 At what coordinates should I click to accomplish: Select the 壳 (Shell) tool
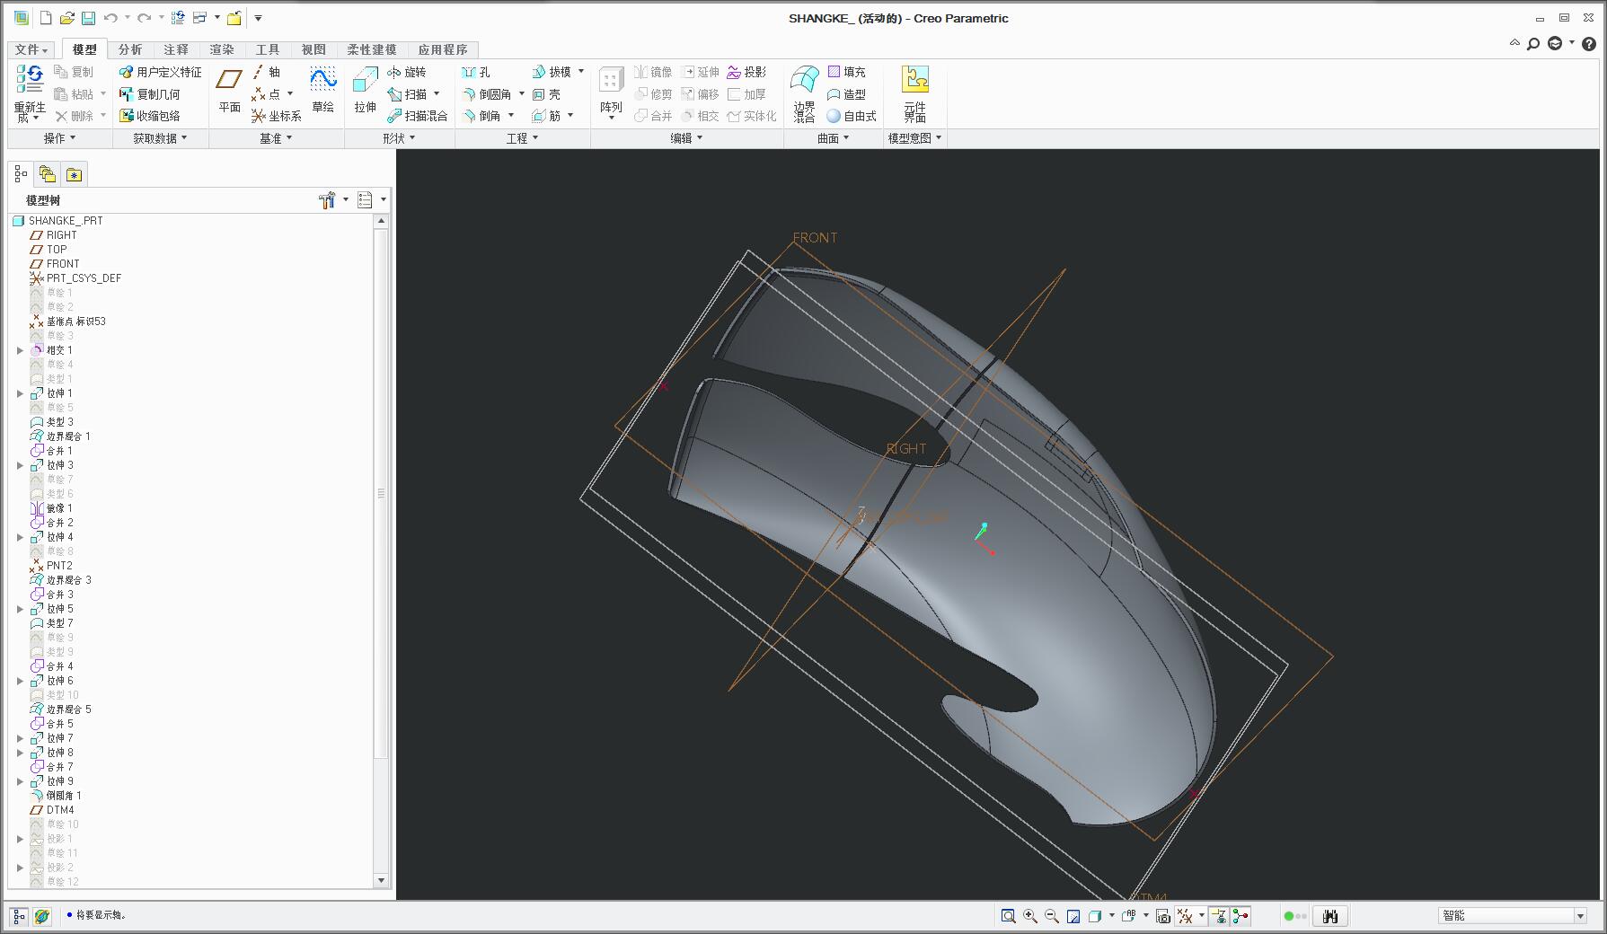546,94
